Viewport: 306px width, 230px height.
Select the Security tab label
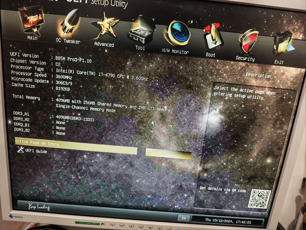click(245, 58)
